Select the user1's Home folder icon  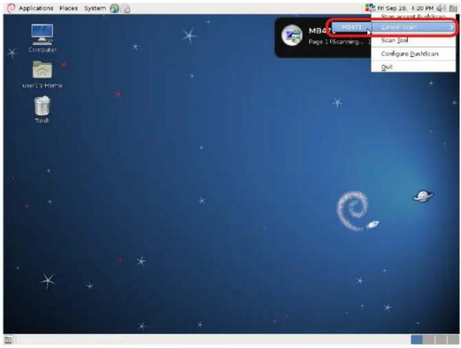click(x=42, y=75)
